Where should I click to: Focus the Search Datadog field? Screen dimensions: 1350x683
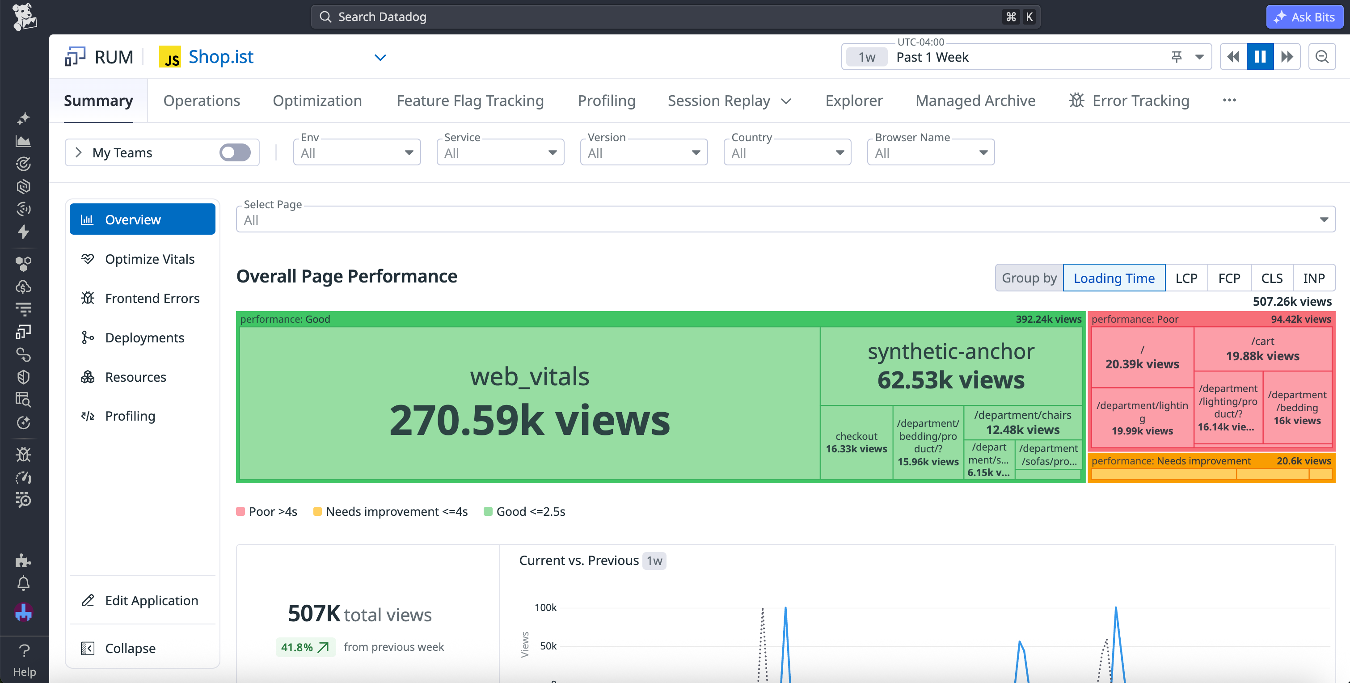coord(675,17)
